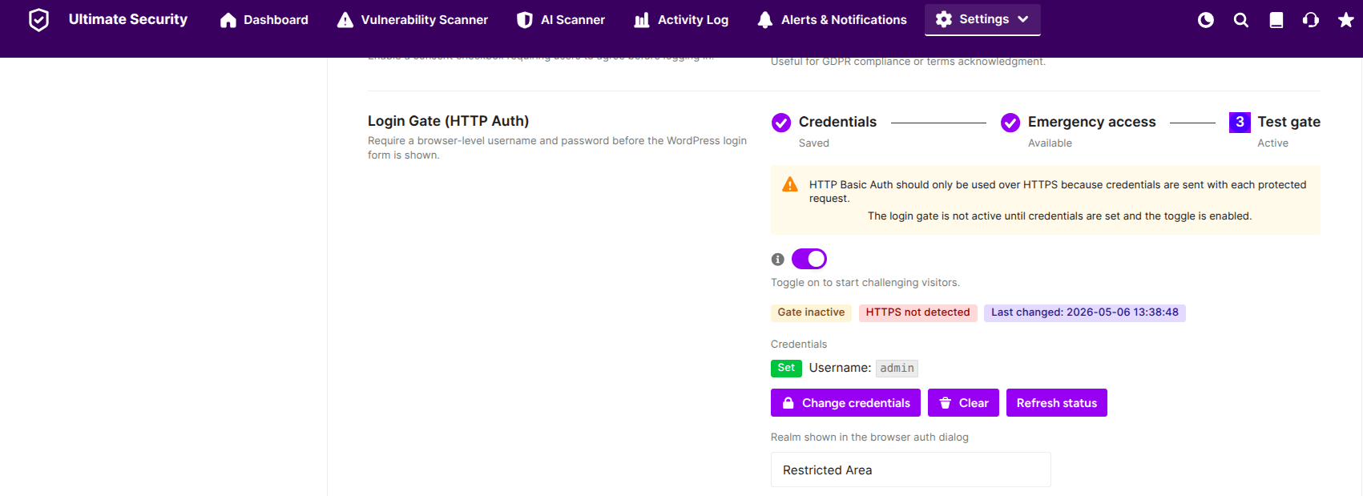Click the AI Scanner shield icon
This screenshot has height=496, width=1363.
pyautogui.click(x=525, y=20)
